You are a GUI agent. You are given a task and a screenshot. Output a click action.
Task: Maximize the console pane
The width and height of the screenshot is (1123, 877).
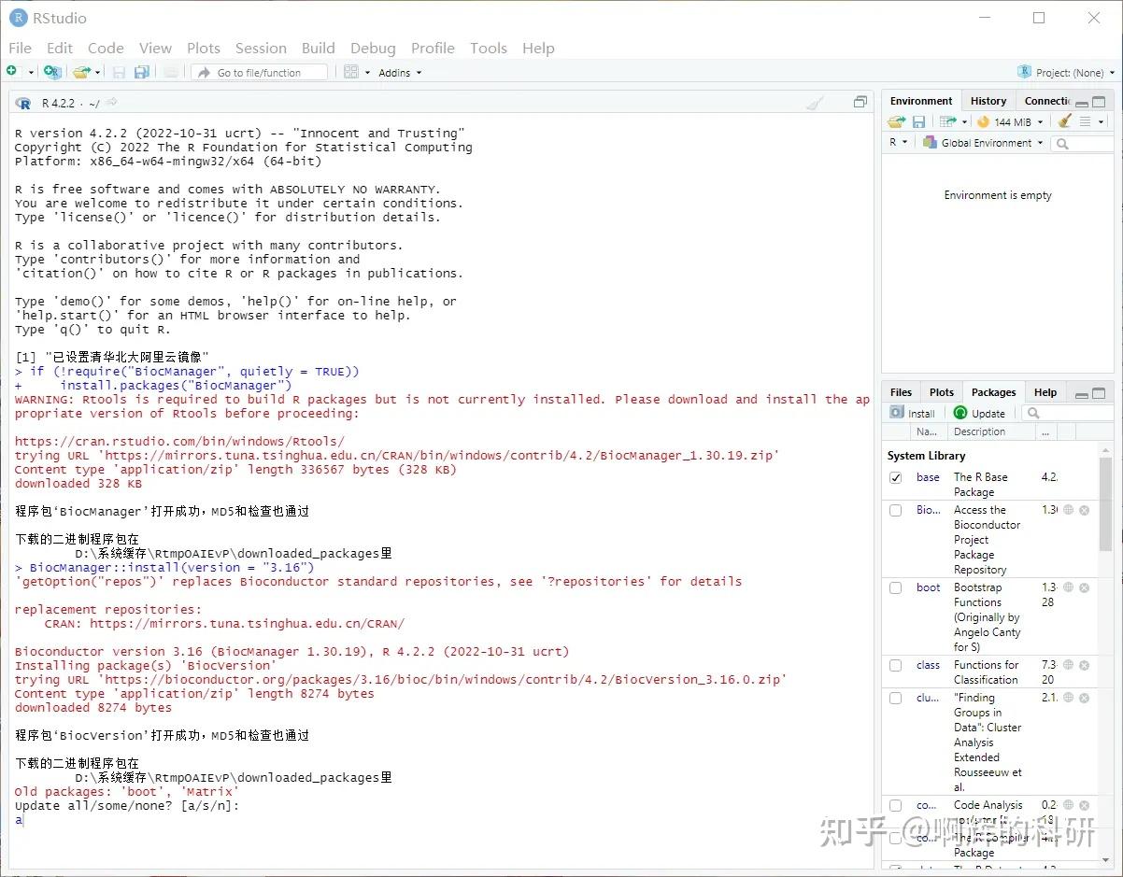pos(860,102)
